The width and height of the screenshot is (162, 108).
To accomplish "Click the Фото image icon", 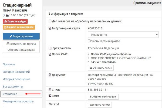I will [x=50, y=96].
